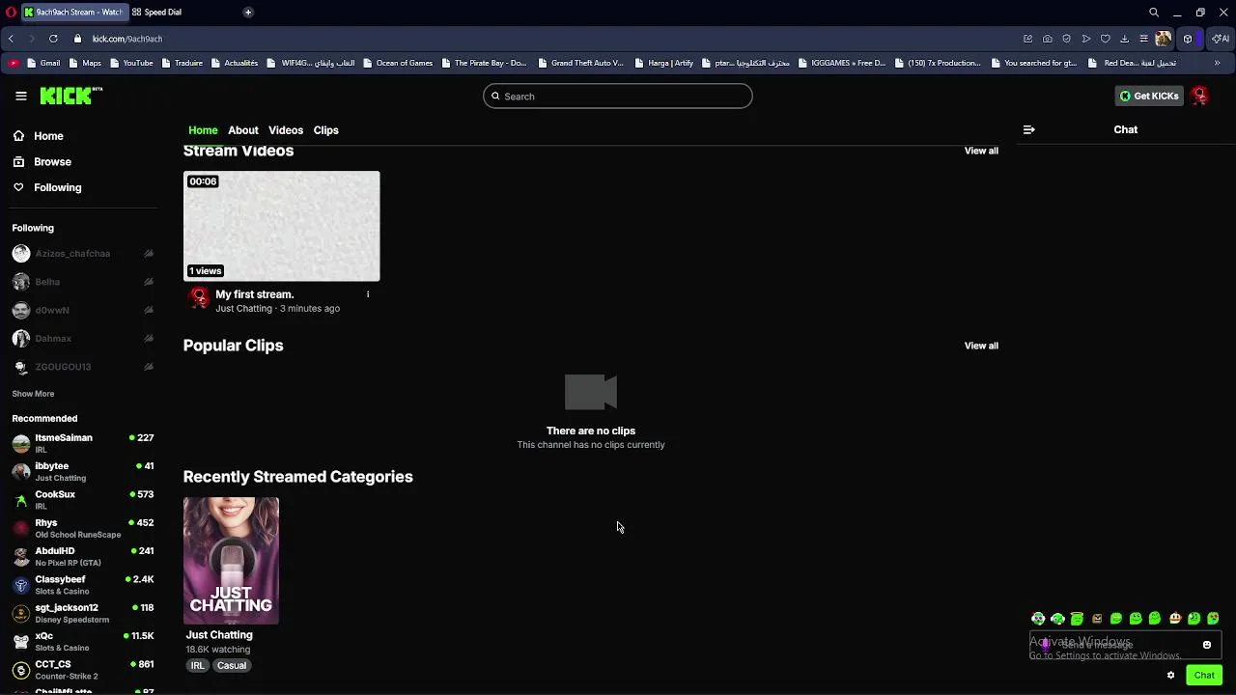The height and width of the screenshot is (695, 1236).
Task: Focus the Kick search field
Action: [x=618, y=96]
